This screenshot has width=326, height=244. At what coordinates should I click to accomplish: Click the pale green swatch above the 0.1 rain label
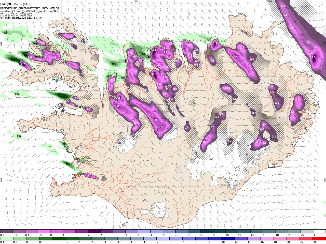click(x=7, y=239)
